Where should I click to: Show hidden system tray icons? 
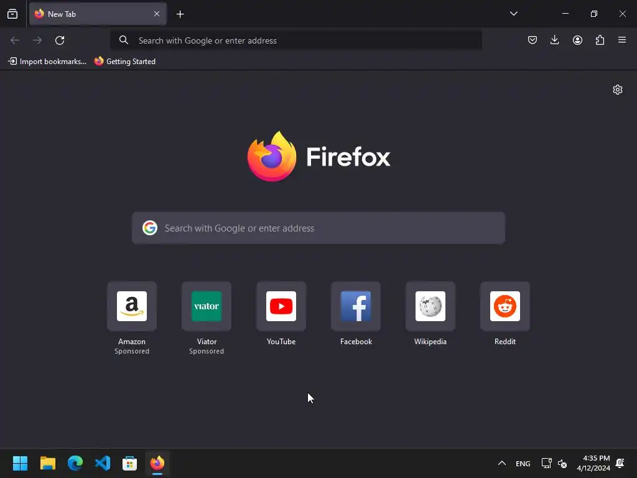coord(502,463)
